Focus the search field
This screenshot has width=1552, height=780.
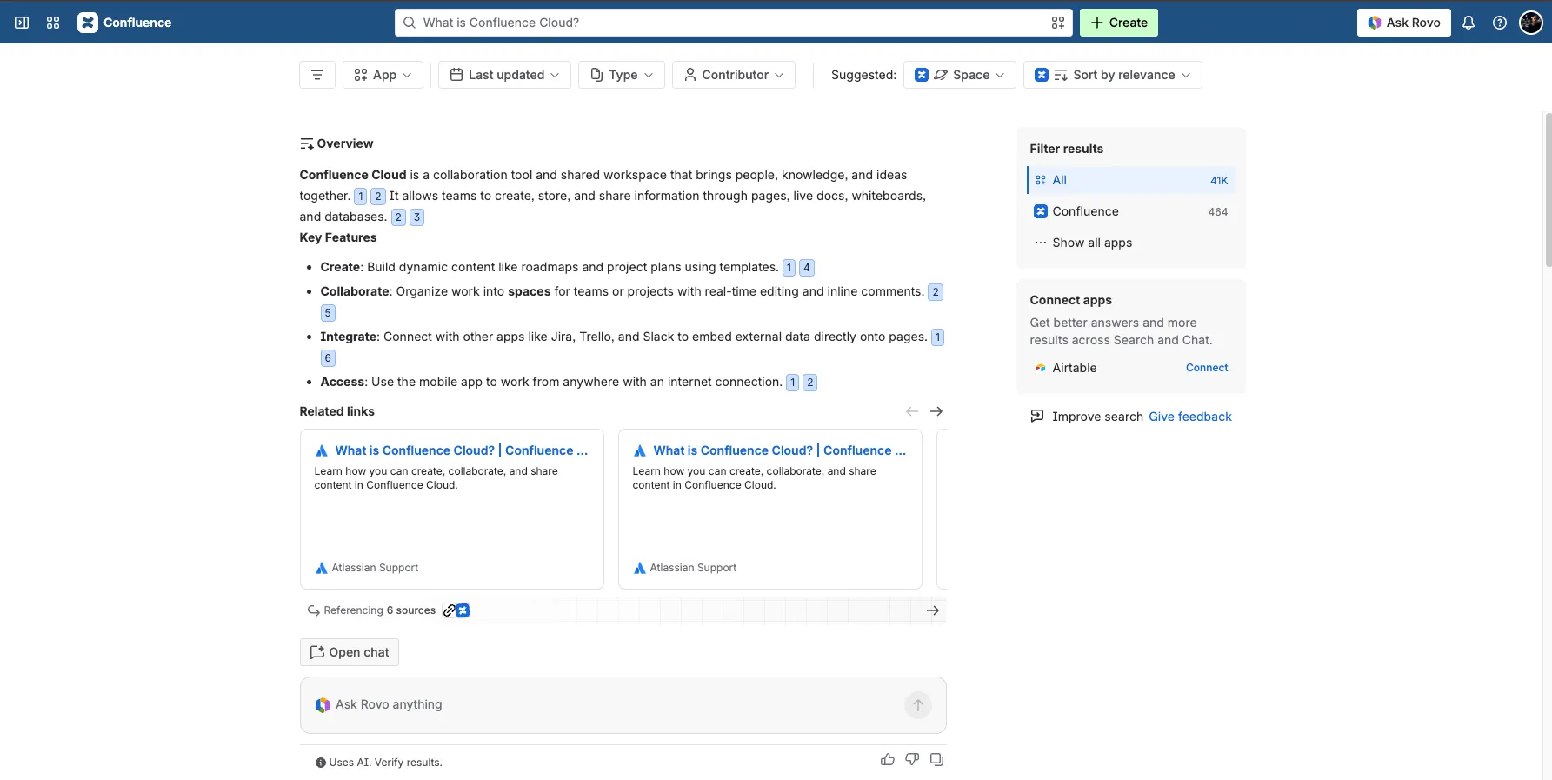tap(734, 23)
